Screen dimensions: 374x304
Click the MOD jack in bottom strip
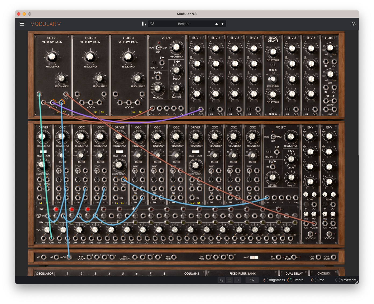pos(69,257)
